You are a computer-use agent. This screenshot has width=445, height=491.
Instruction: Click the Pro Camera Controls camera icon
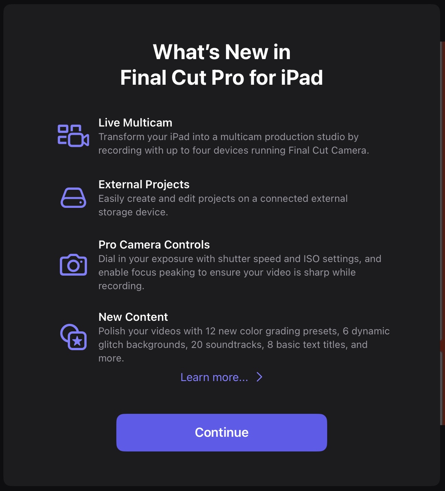[x=73, y=265]
